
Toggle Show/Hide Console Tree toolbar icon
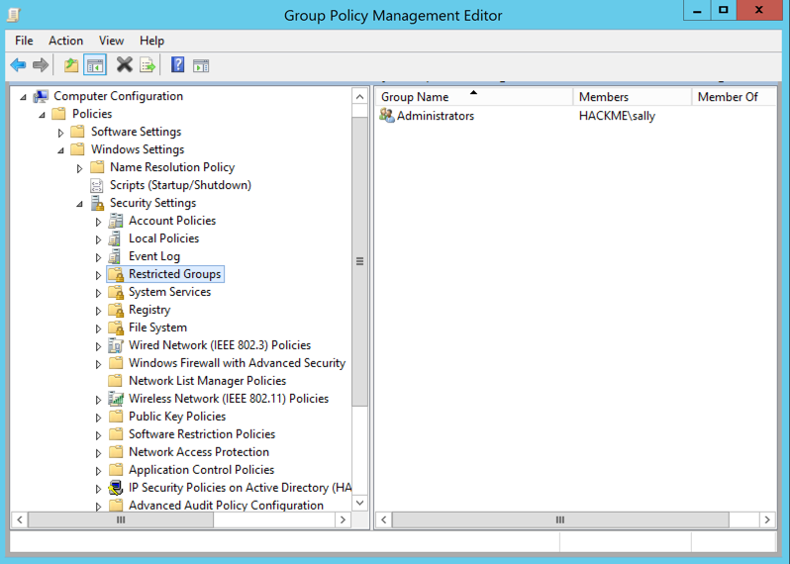[x=95, y=65]
